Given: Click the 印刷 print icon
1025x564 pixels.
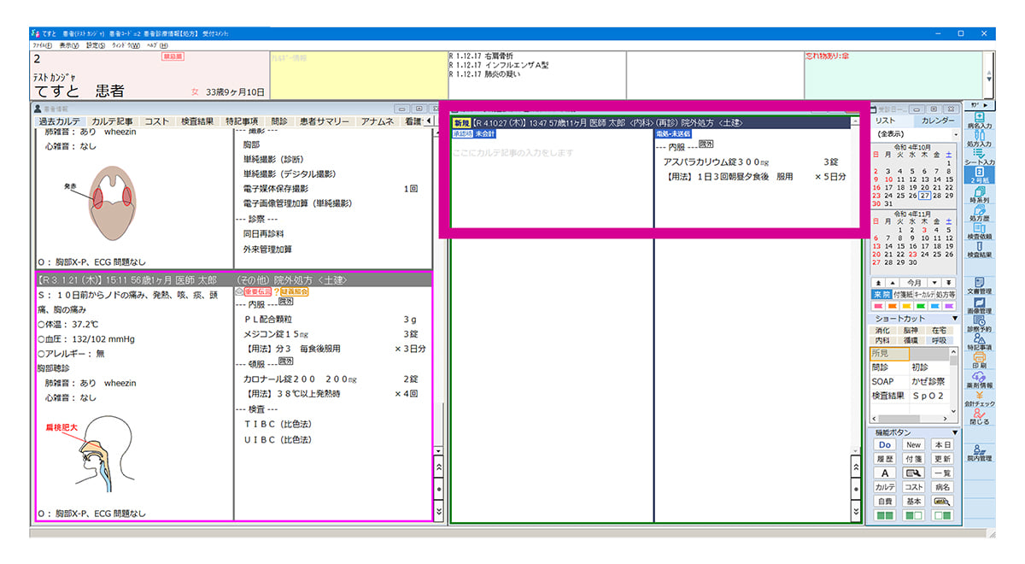Looking at the screenshot, I should click(979, 360).
